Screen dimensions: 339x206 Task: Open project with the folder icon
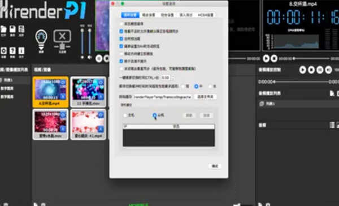coord(3,29)
